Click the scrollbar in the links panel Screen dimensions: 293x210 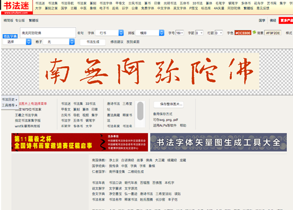[x=140, y=111]
